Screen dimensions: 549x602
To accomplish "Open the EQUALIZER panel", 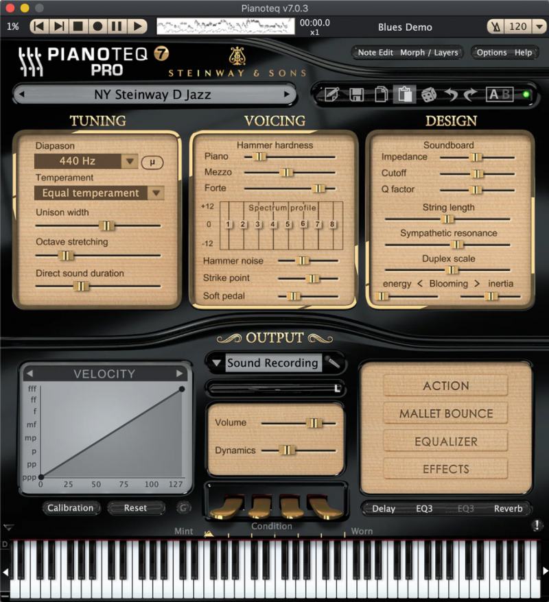I will (445, 442).
